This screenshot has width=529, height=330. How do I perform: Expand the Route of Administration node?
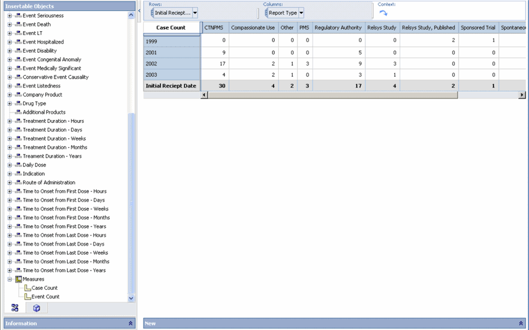tap(10, 182)
